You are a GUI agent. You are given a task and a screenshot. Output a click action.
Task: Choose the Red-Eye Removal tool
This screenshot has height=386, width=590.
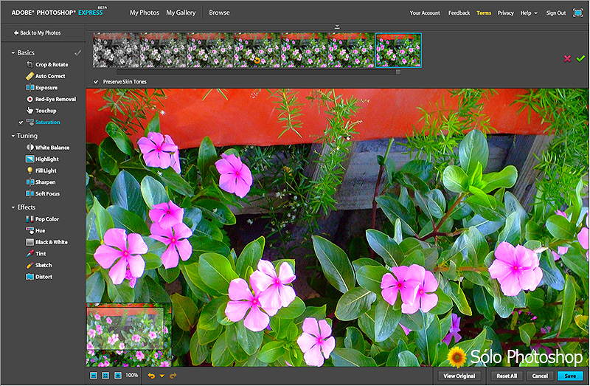51,99
